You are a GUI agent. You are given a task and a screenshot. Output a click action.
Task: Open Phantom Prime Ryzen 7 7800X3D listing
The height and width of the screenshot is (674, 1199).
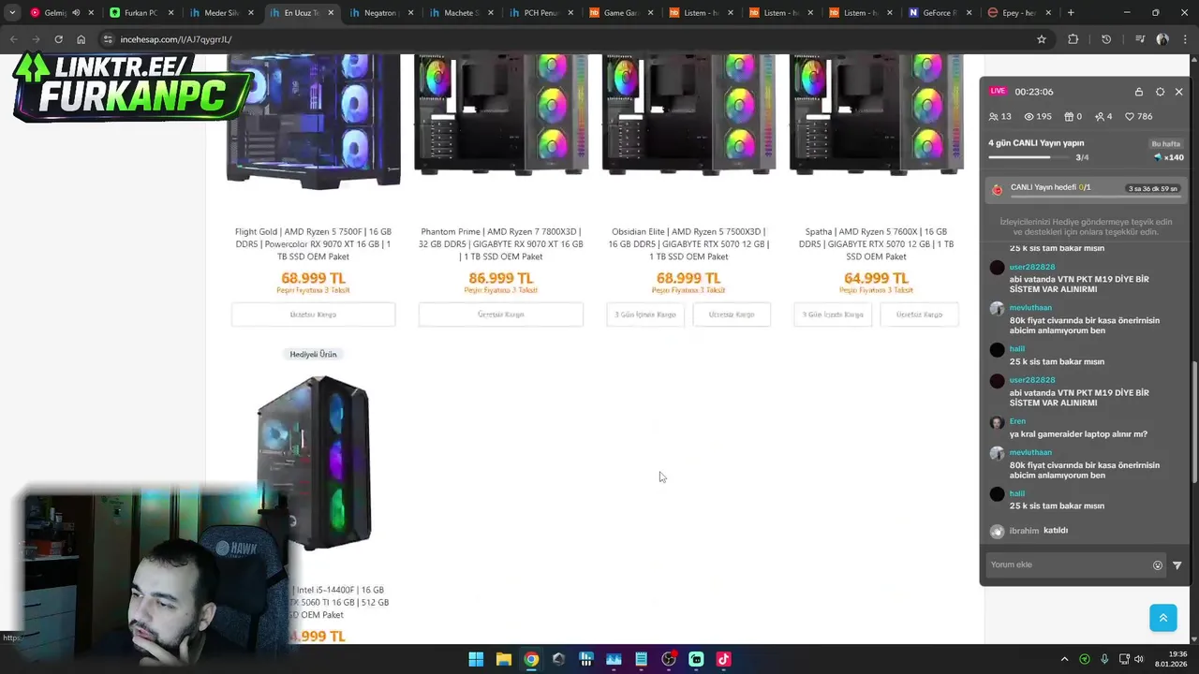(x=501, y=244)
